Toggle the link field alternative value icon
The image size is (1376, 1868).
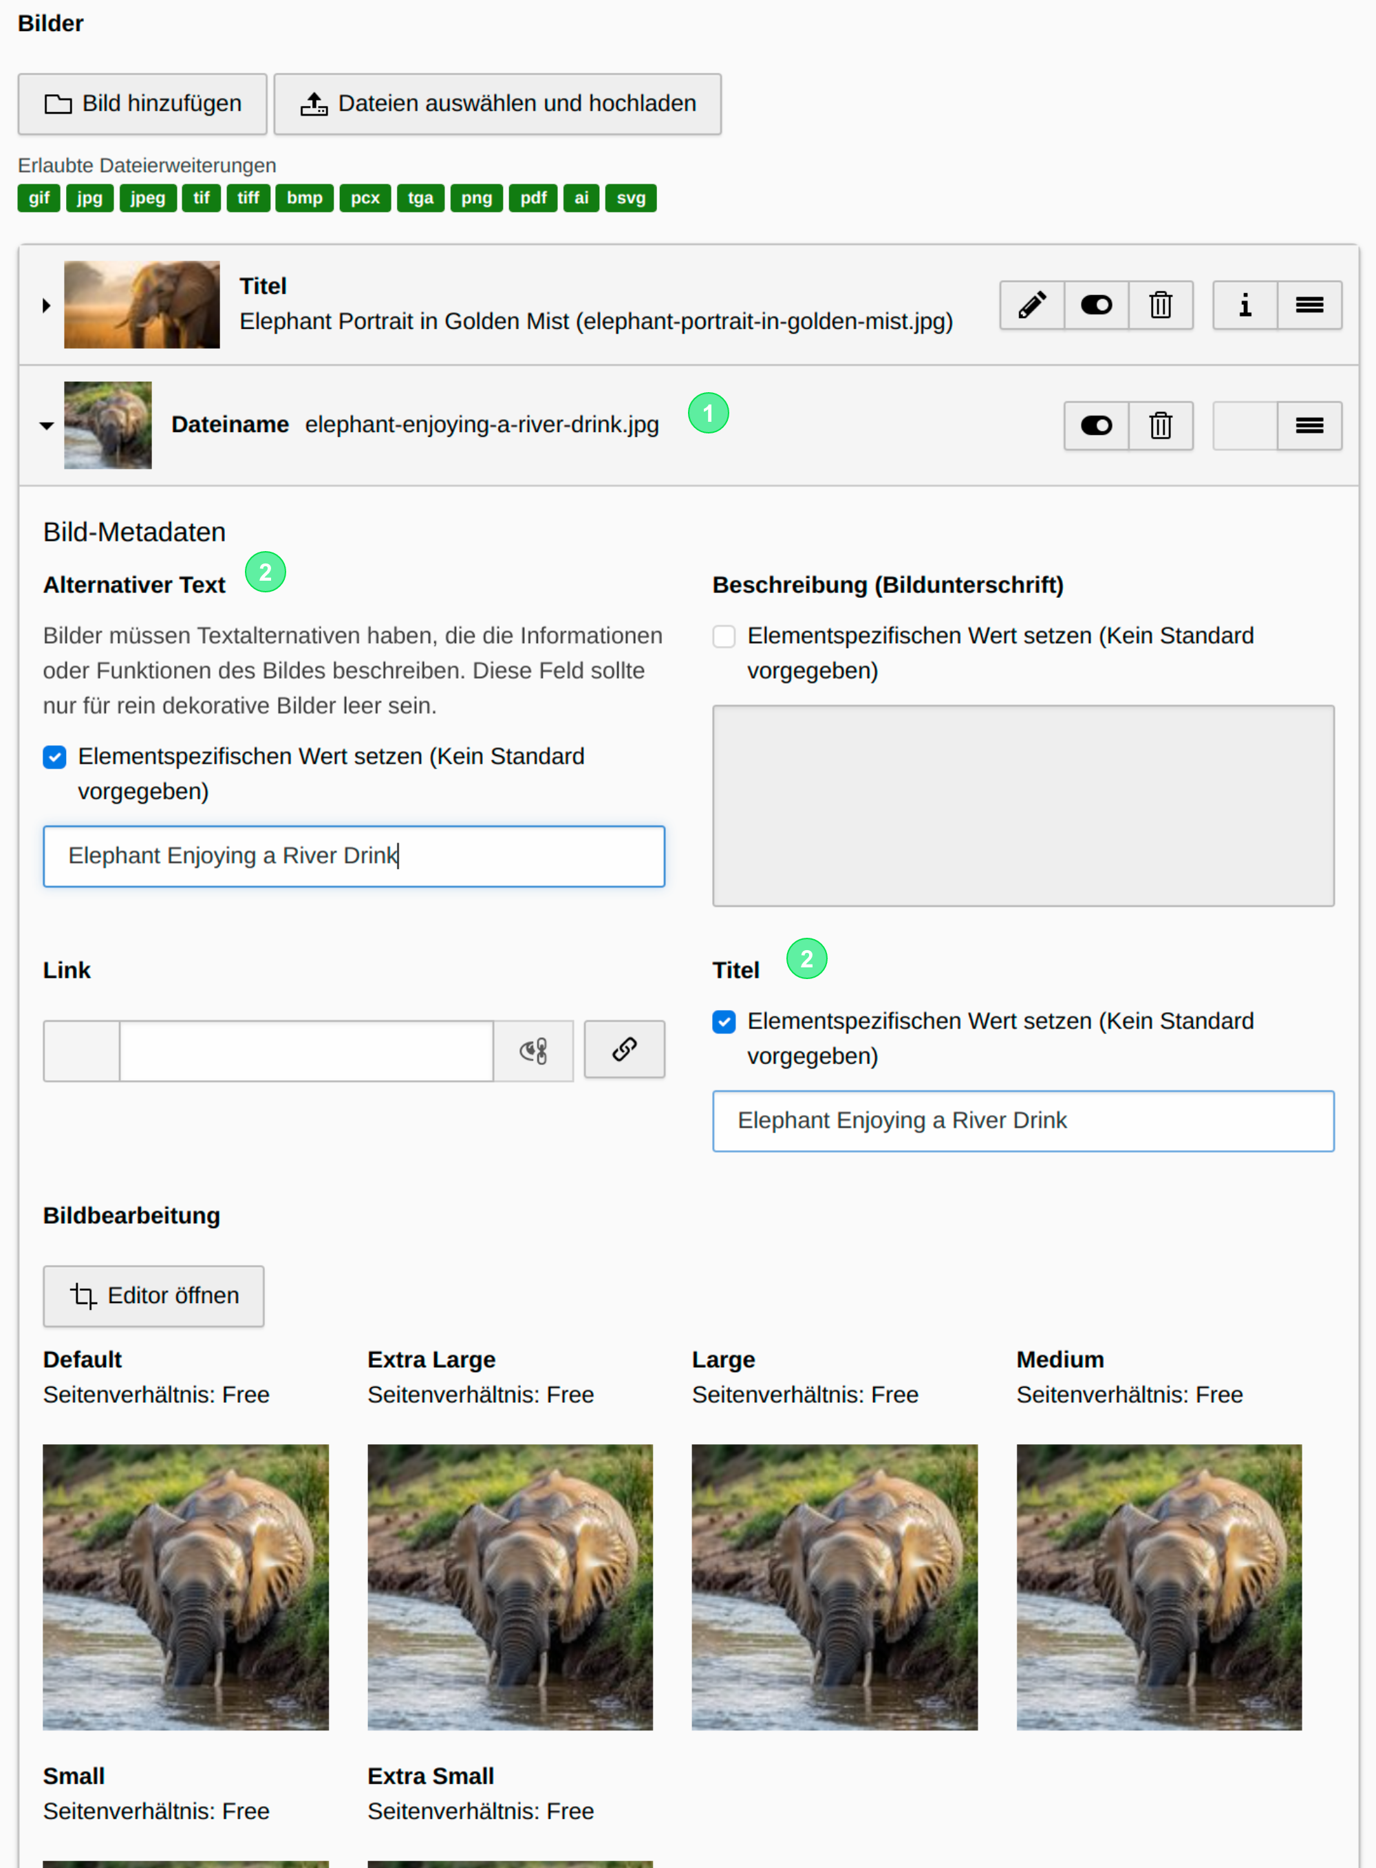click(x=533, y=1051)
